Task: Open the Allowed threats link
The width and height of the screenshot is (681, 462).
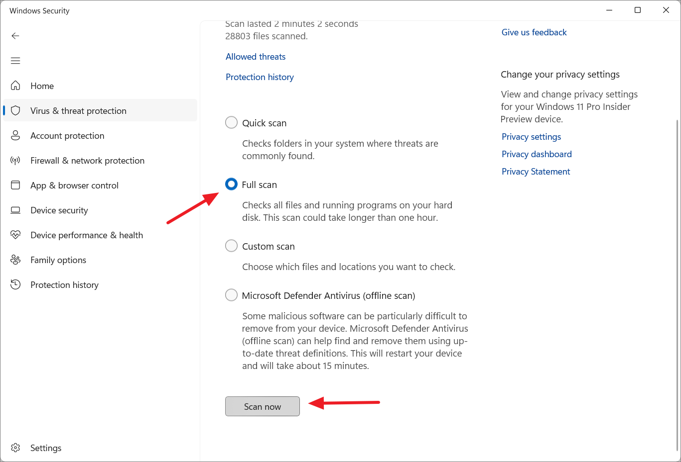Action: 256,56
